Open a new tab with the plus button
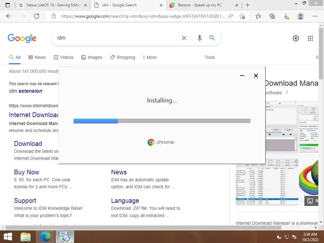Viewport: 324px width, 243px height. pos(247,5)
